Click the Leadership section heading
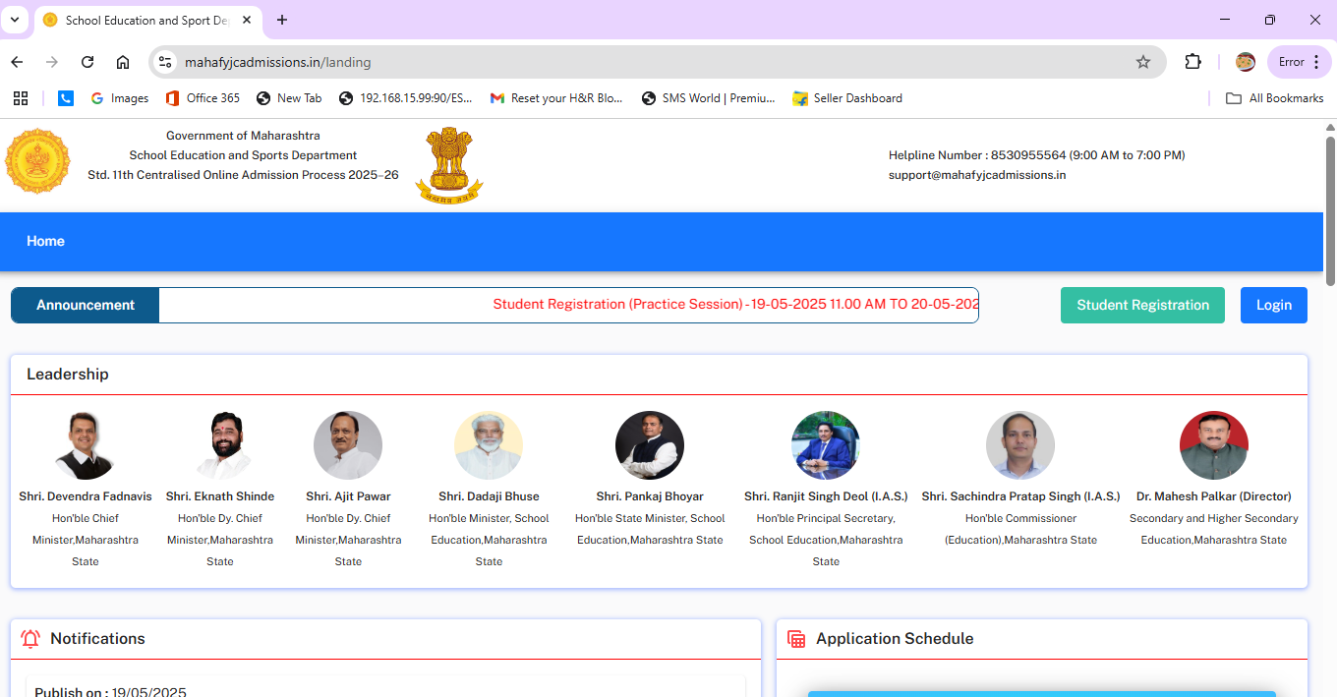Screen dimensions: 1337x697 pyautogui.click(x=68, y=375)
